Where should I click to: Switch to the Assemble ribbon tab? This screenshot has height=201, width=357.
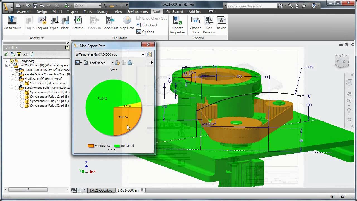24,12
